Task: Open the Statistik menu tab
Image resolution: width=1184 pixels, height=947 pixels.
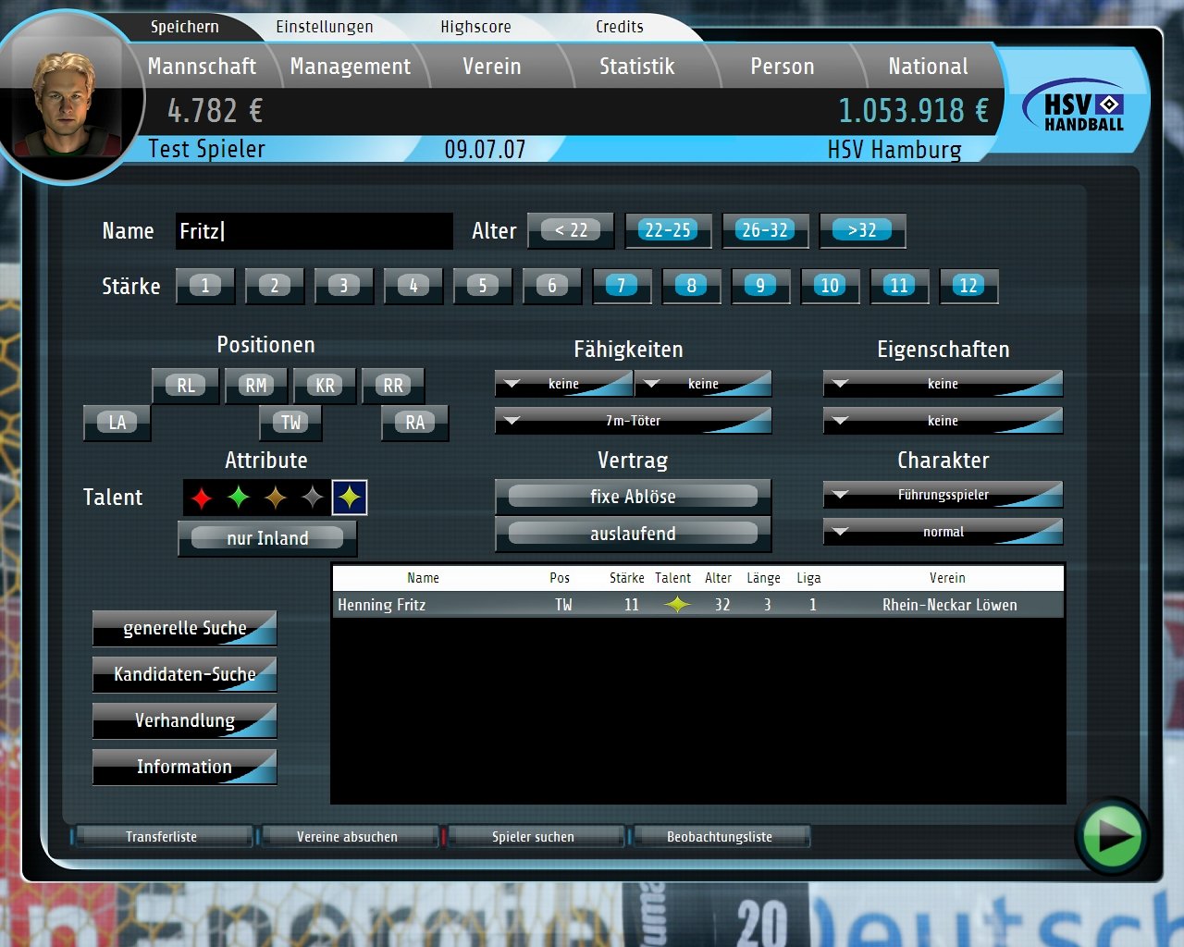Action: tap(636, 67)
